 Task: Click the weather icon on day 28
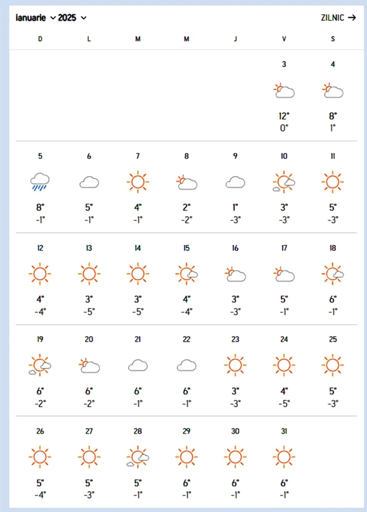click(x=138, y=457)
